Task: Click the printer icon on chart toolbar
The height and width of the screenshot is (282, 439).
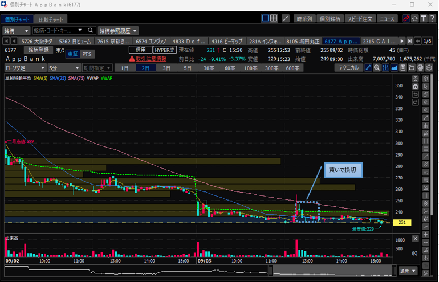Action: [x=420, y=68]
